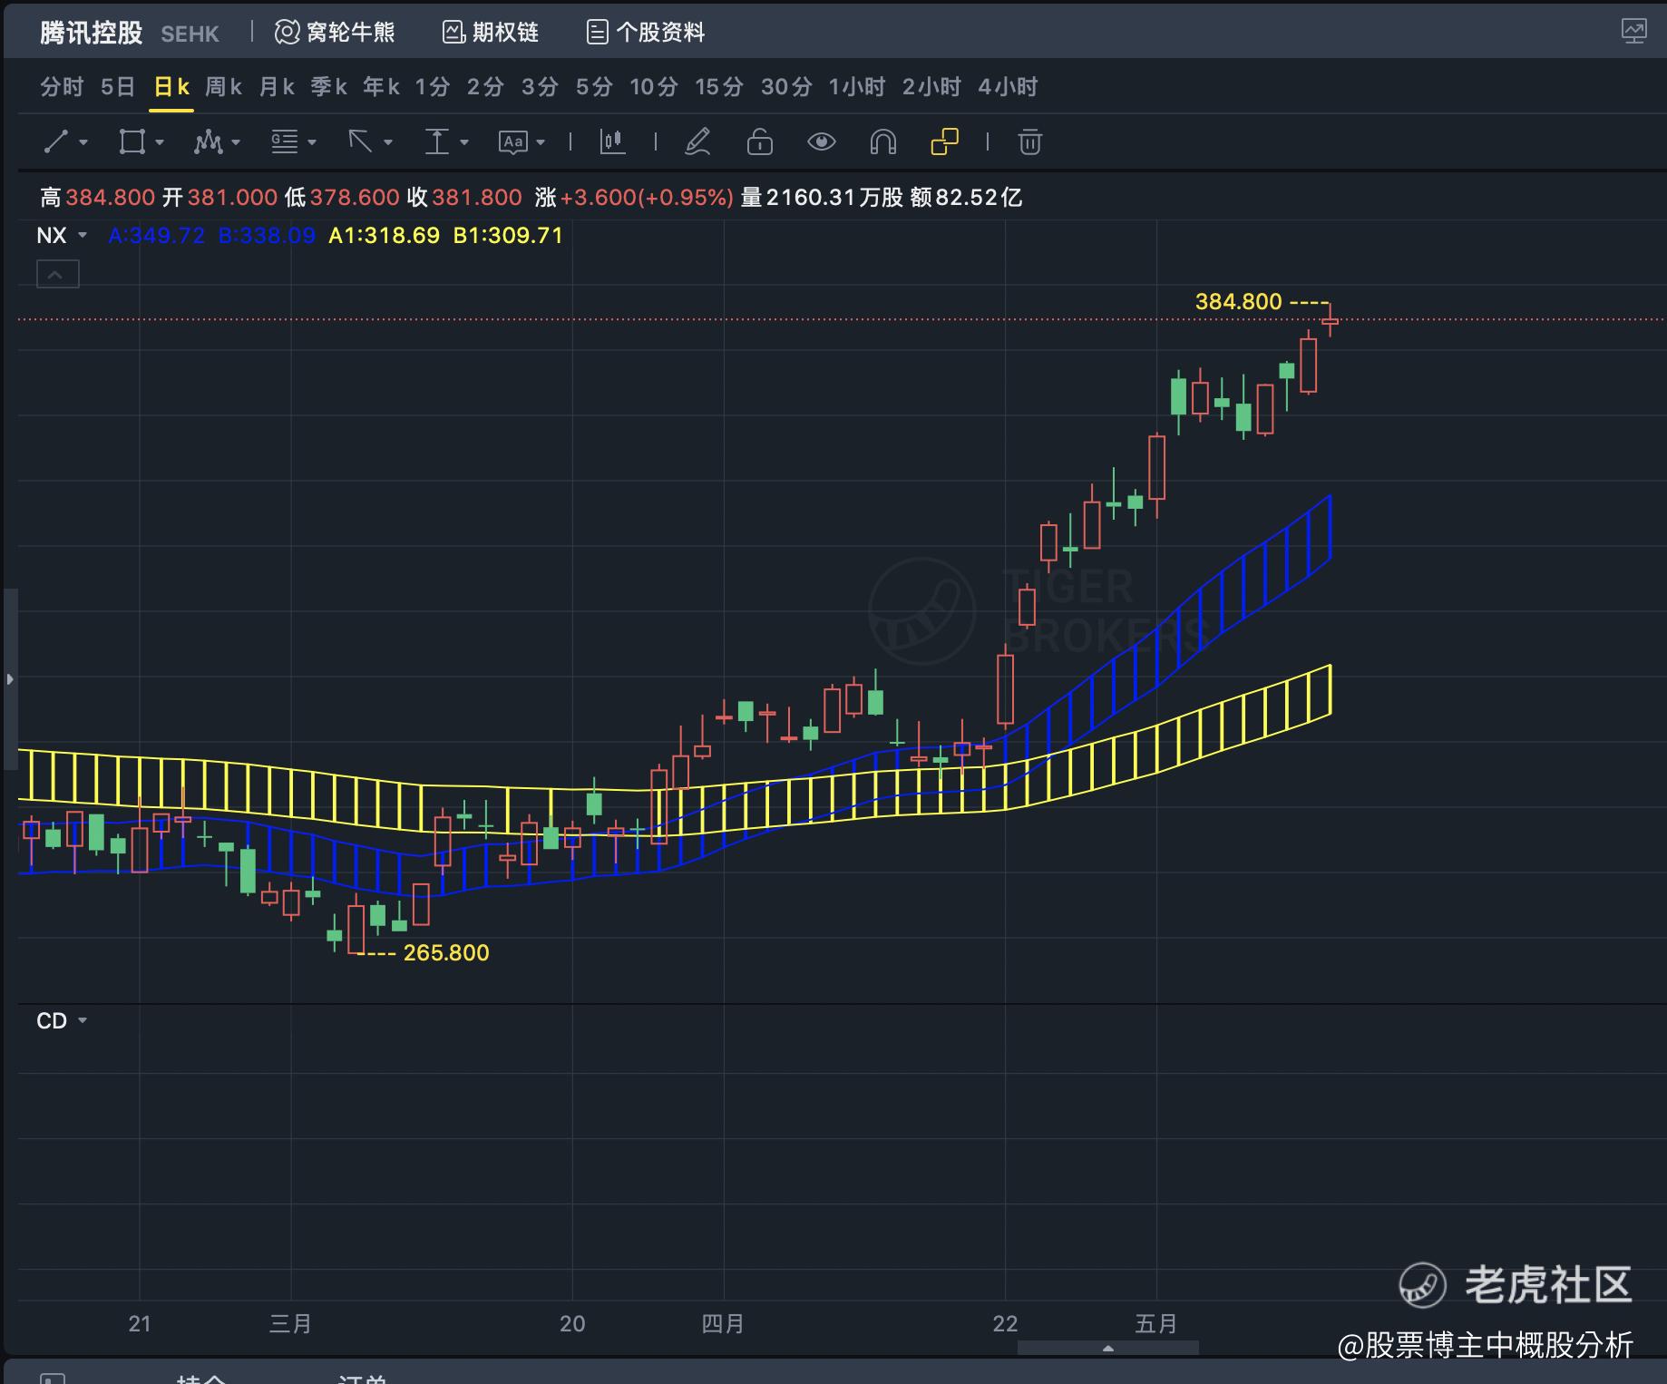Select the 30分 thirty-minute interval
The width and height of the screenshot is (1667, 1384).
pyautogui.click(x=786, y=87)
